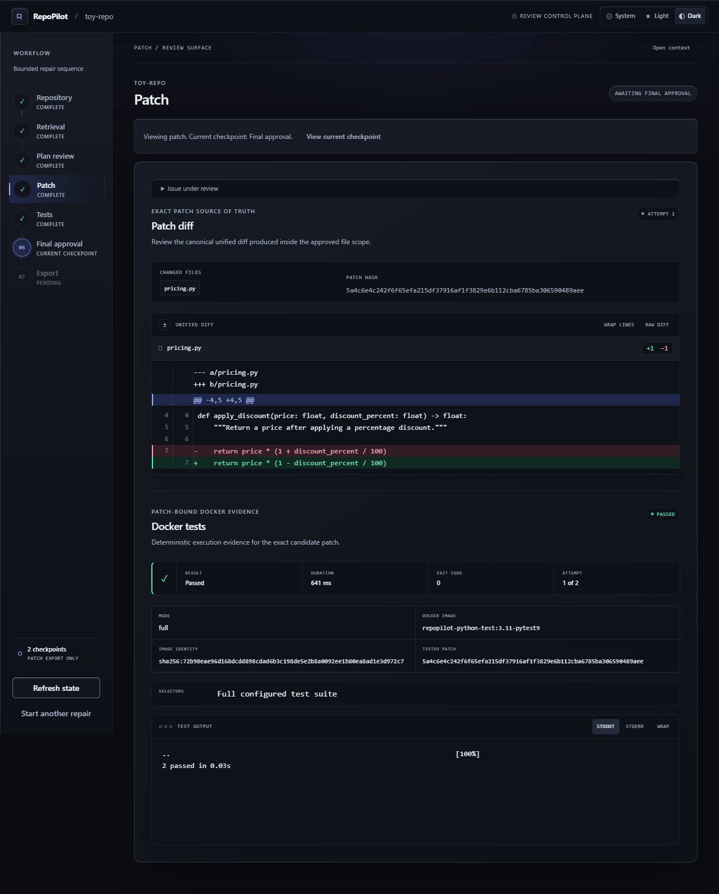719x894 pixels.
Task: Click the repopilot-python-test docker image name
Action: (481, 628)
